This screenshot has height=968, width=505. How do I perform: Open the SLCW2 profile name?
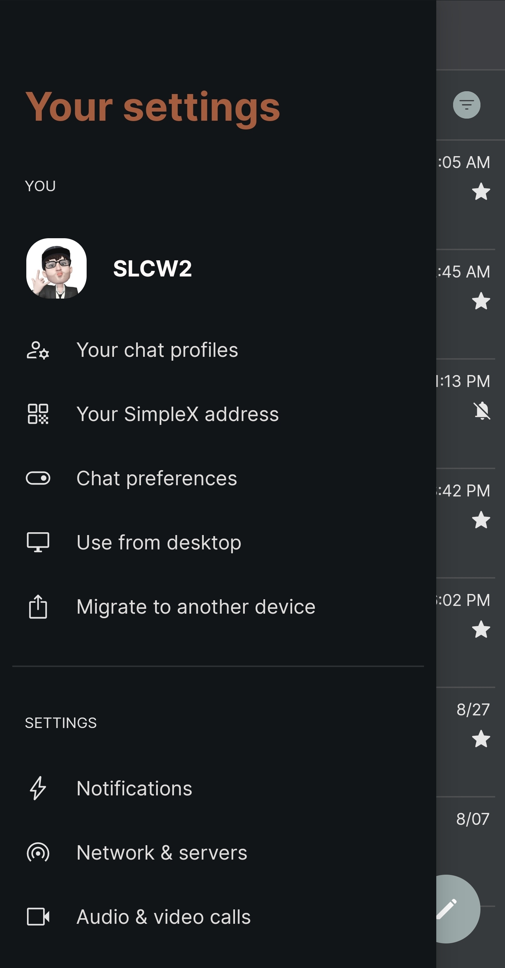click(152, 268)
